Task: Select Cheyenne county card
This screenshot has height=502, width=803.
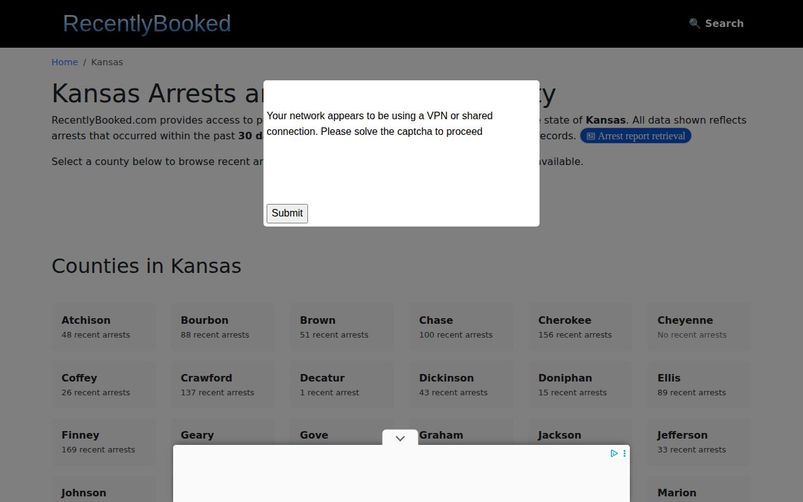Action: coord(699,327)
